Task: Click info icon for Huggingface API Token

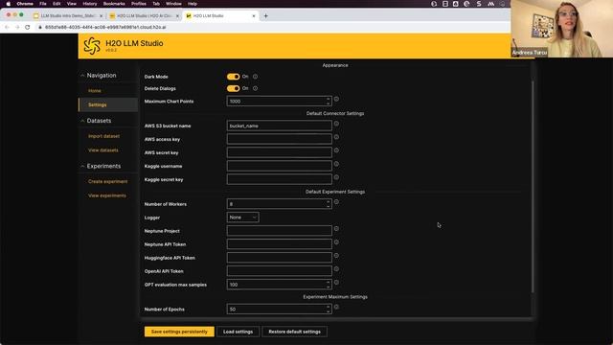Action: (336, 256)
